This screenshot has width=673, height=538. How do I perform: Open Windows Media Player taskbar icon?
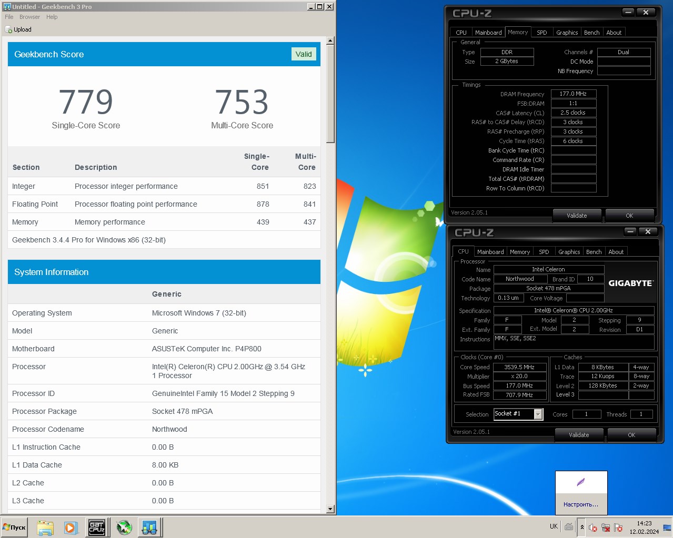point(71,527)
